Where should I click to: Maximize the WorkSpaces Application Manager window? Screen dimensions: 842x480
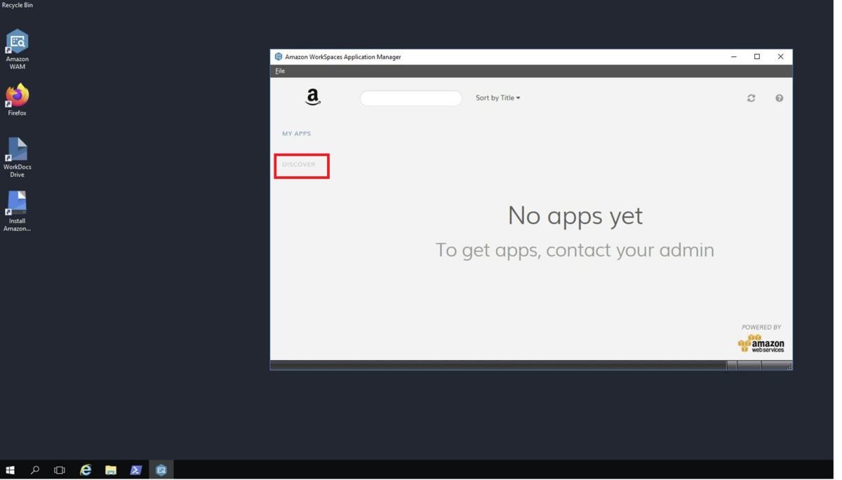[x=757, y=57]
